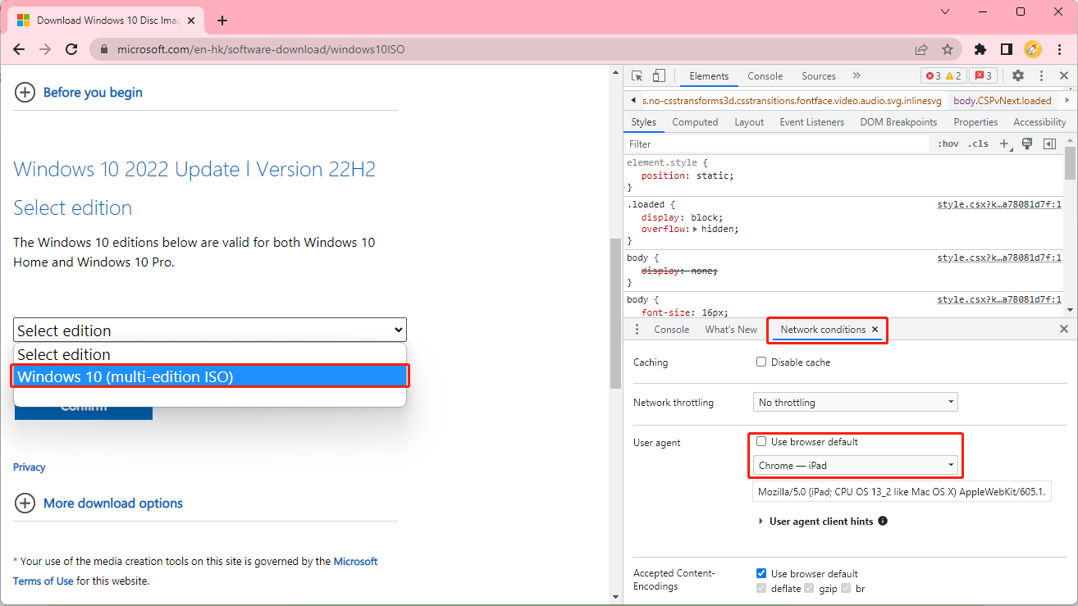Switch to the top Console panel tab
This screenshot has height=606, width=1078.
pos(765,76)
